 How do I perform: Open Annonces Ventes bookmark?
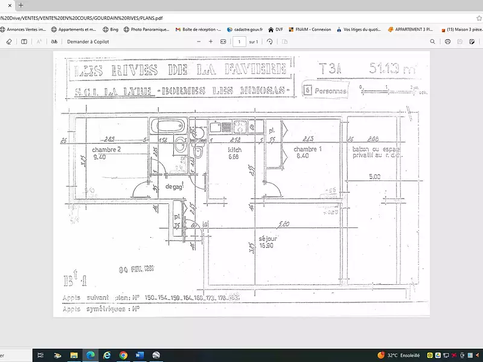coord(24,30)
